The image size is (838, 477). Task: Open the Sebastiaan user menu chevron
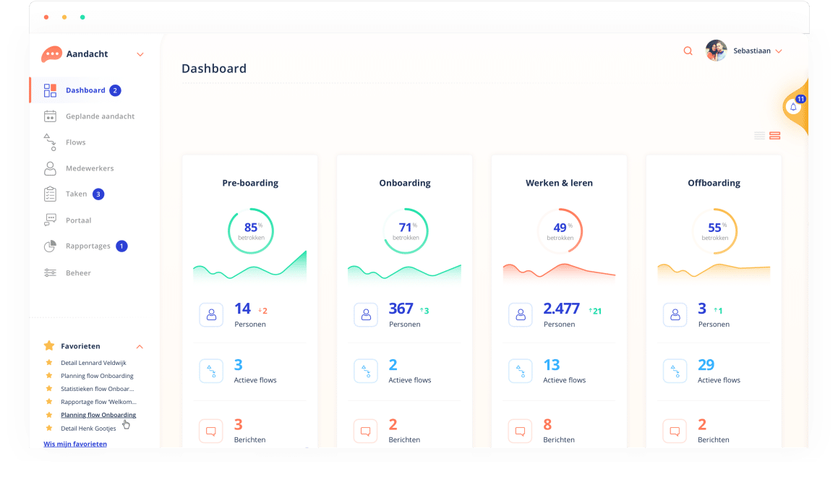click(x=779, y=51)
